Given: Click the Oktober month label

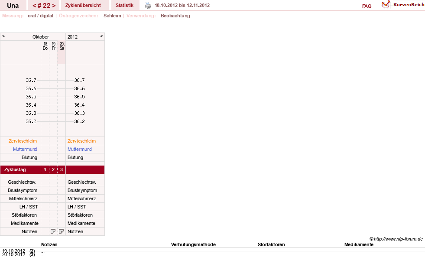Looking at the screenshot, I should pyautogui.click(x=41, y=37).
